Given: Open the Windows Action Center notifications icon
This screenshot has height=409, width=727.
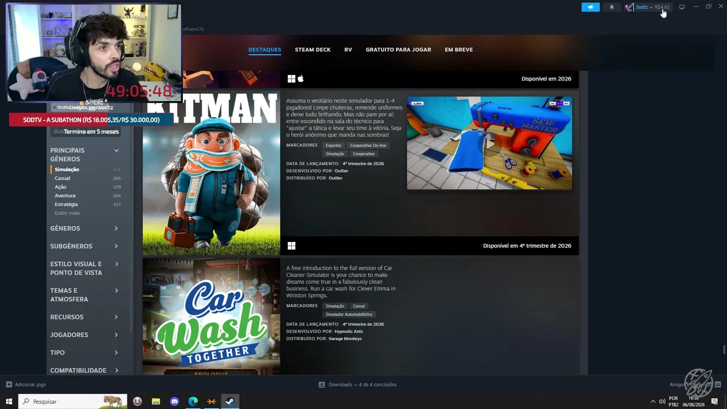Looking at the screenshot, I should coord(715,402).
